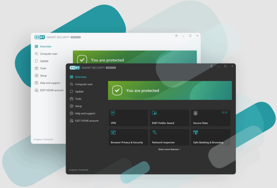Open Help and support in dark window
The image size is (277, 188).
click(83, 113)
